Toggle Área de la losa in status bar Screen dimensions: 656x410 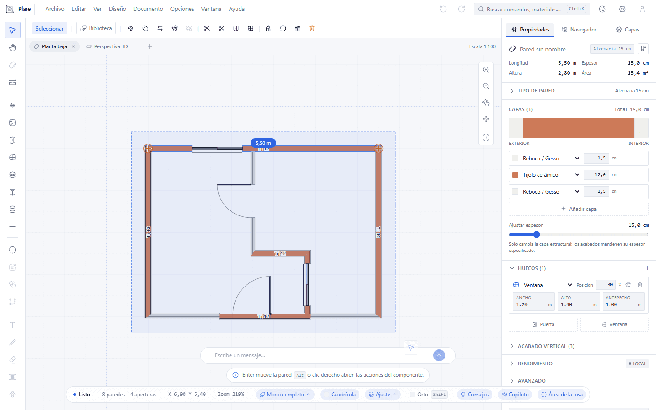pos(562,395)
